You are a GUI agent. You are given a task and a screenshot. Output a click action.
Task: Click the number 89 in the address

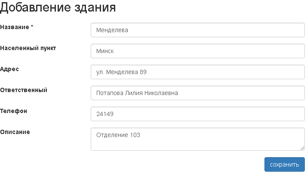tap(143, 72)
